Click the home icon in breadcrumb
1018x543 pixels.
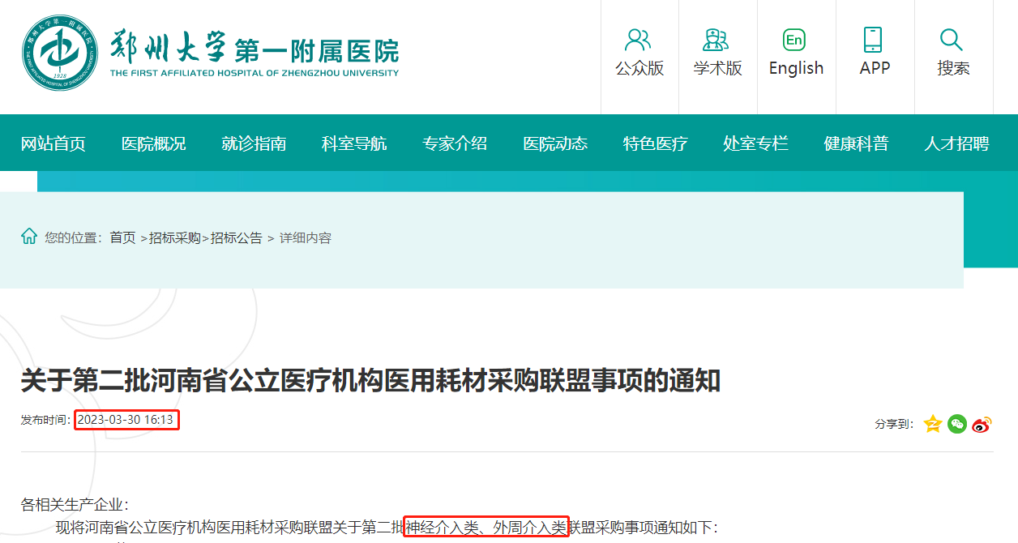tap(29, 237)
